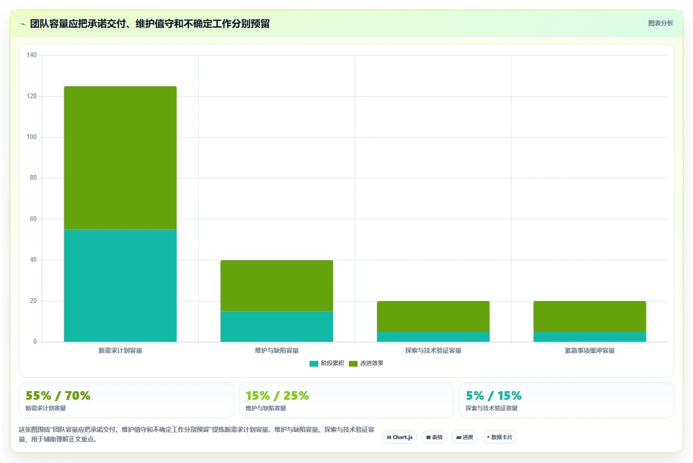The image size is (693, 463).
Task: Click the 探索与技术验证容量 x-axis label
Action: point(433,351)
